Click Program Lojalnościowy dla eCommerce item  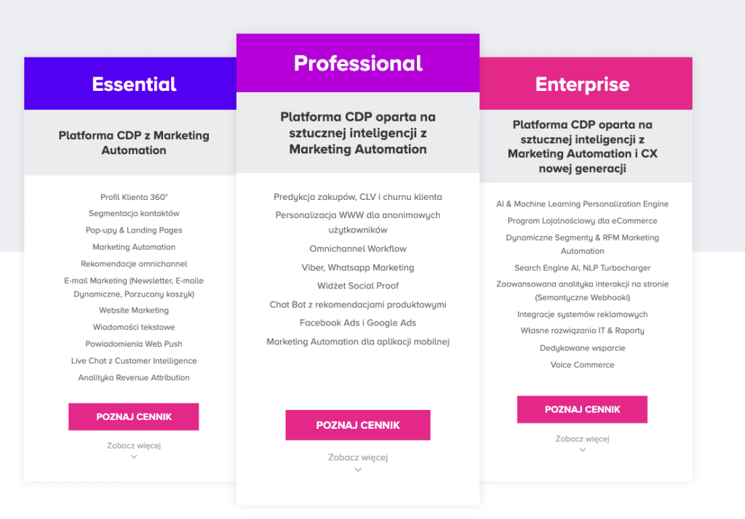[x=583, y=221]
